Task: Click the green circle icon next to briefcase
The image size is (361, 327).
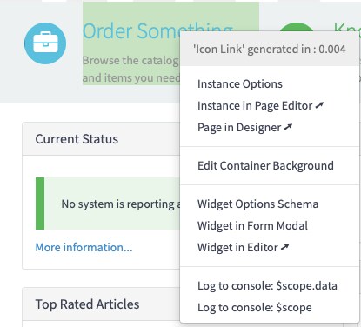Action: 297,27
